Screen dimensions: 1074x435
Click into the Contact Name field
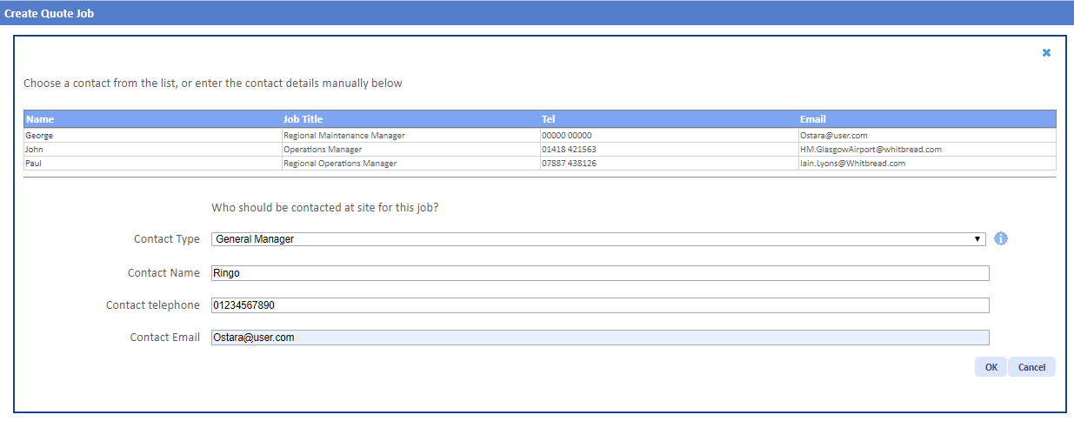[x=600, y=273]
